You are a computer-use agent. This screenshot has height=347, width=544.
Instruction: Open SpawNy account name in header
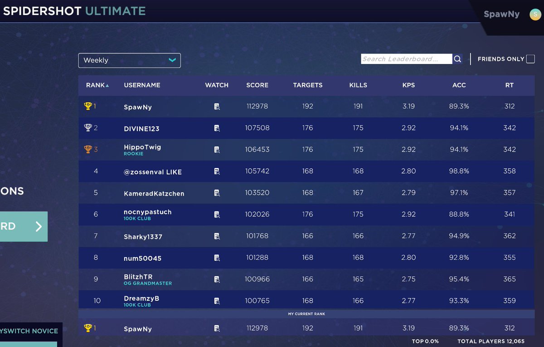point(501,14)
